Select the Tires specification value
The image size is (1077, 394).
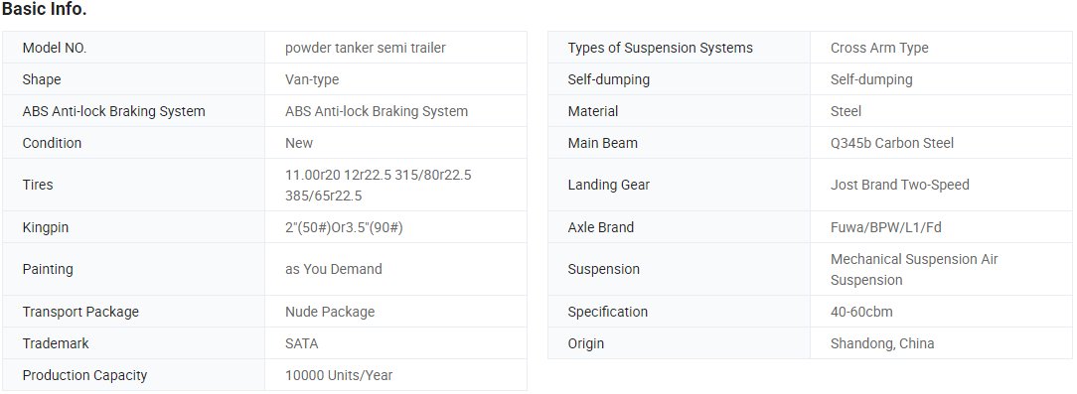click(x=379, y=186)
